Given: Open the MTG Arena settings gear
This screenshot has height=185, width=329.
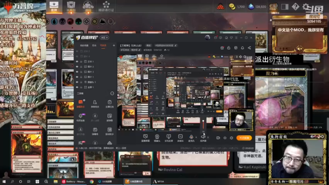Looking at the screenshot, I should pyautogui.click(x=306, y=7).
